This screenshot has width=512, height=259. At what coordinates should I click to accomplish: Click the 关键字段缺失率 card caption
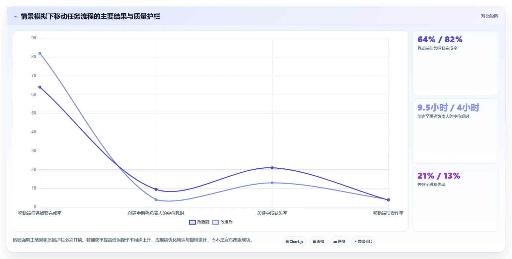click(x=431, y=185)
